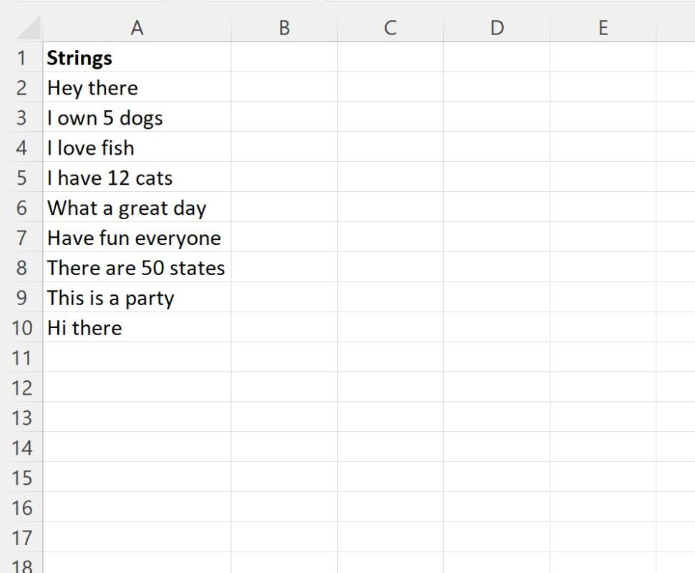
Task: Select cell containing 'This is a party'
Action: click(137, 297)
